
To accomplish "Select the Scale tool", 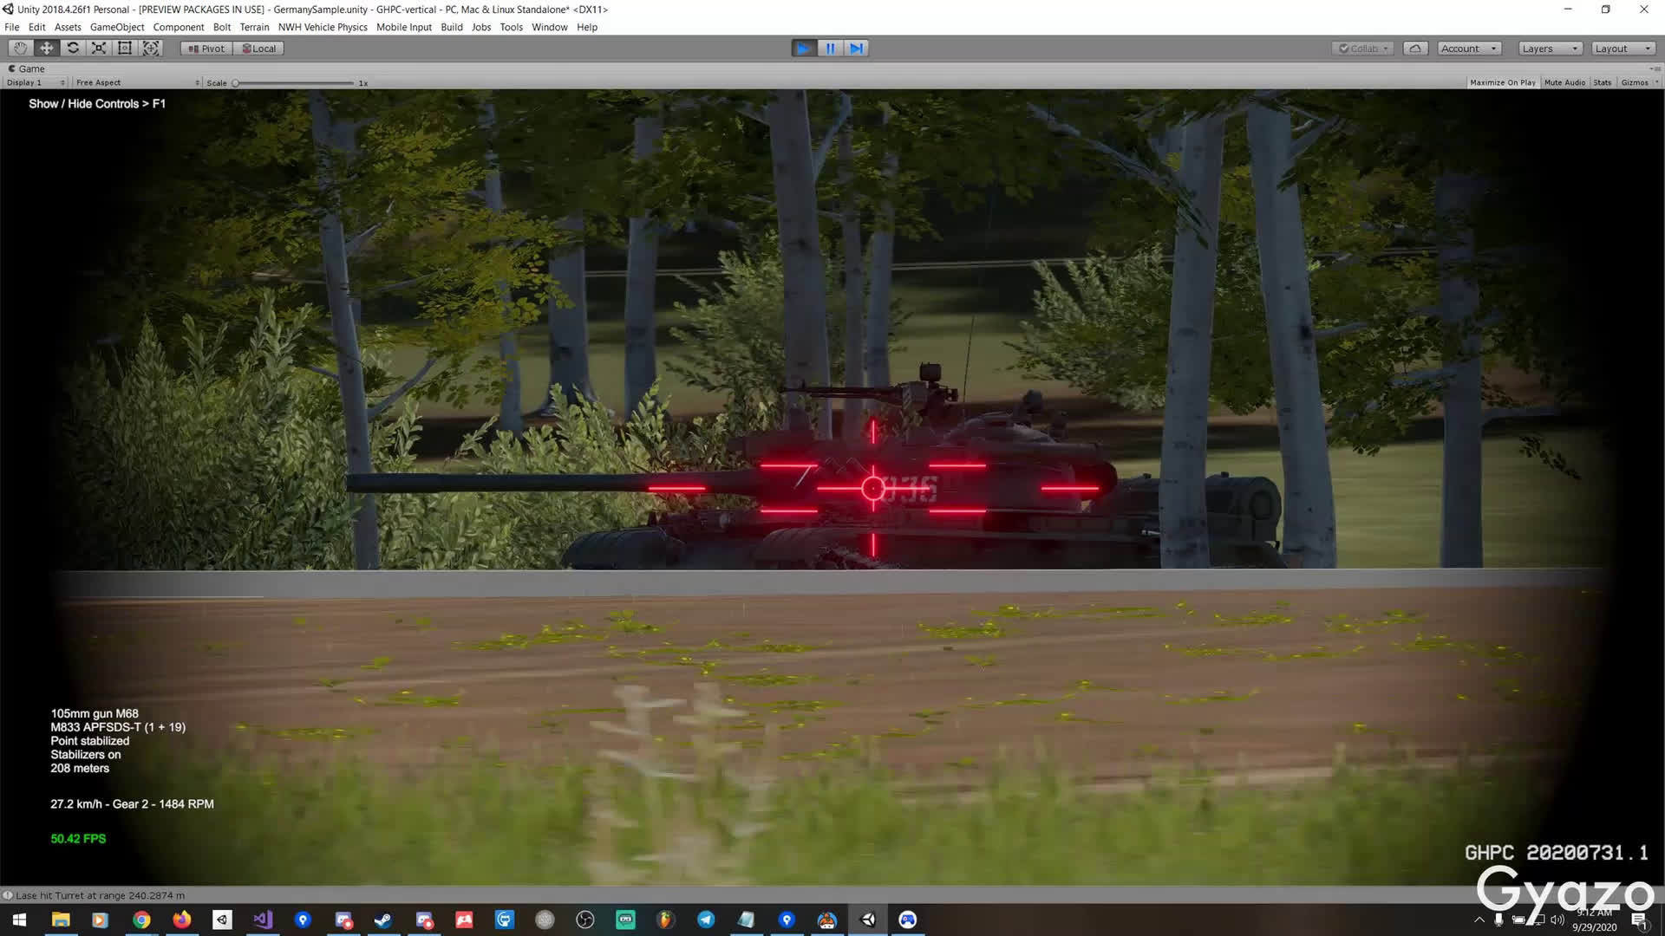I will point(99,49).
